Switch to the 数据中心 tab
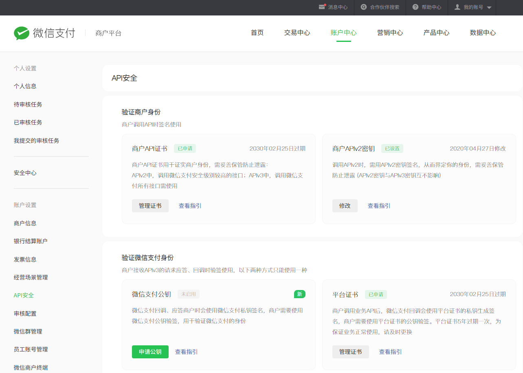523x373 pixels. 483,33
